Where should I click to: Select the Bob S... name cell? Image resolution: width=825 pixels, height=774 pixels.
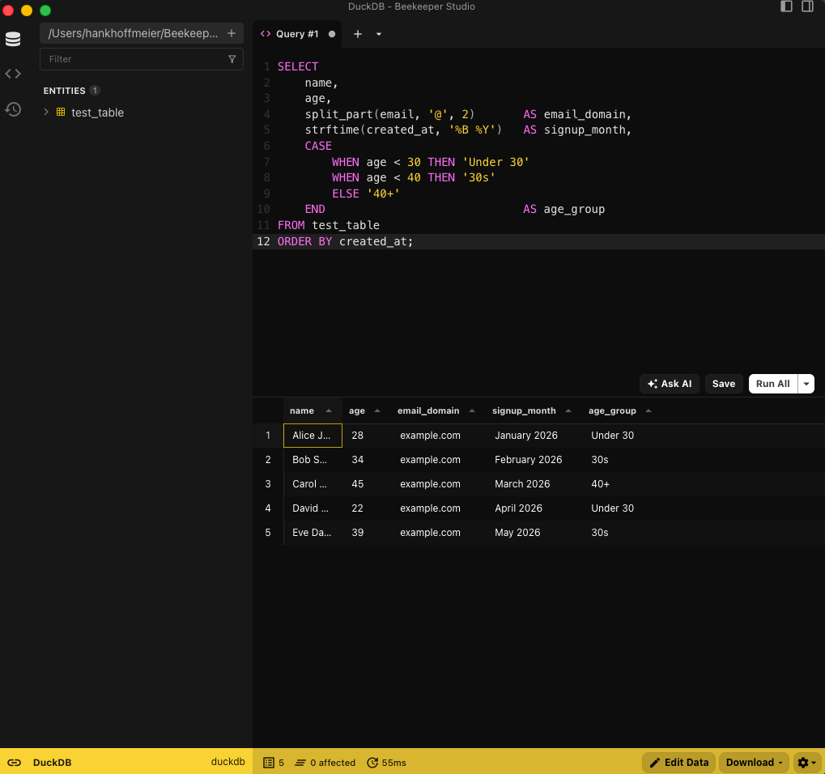tap(313, 459)
